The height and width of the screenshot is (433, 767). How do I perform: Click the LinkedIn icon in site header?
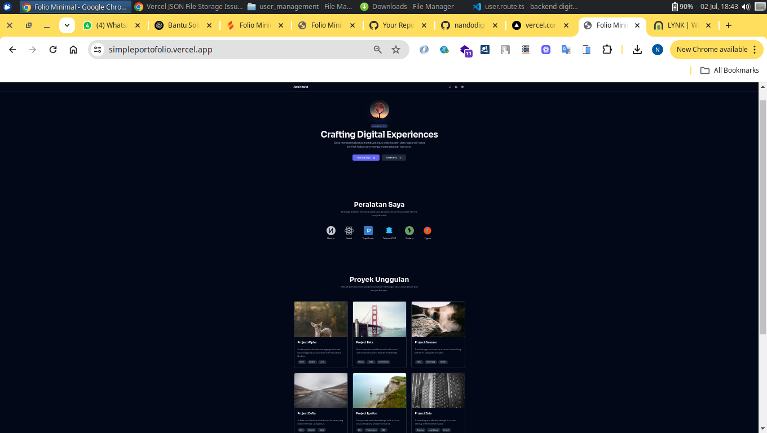tap(456, 87)
